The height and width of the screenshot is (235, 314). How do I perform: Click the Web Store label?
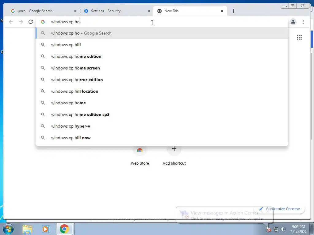pos(140,163)
